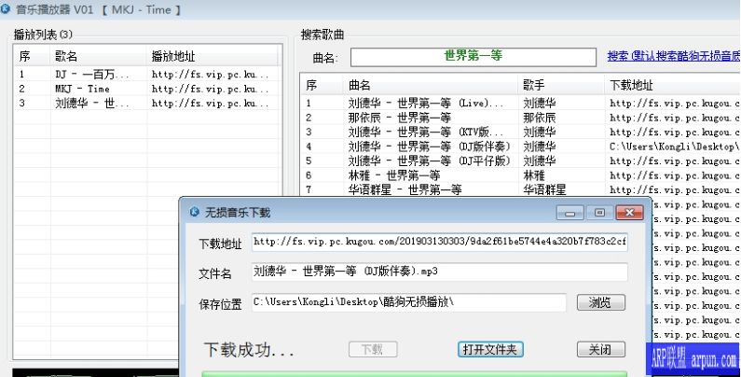Click the 保存位置 path field
The image size is (741, 377).
click(x=409, y=302)
